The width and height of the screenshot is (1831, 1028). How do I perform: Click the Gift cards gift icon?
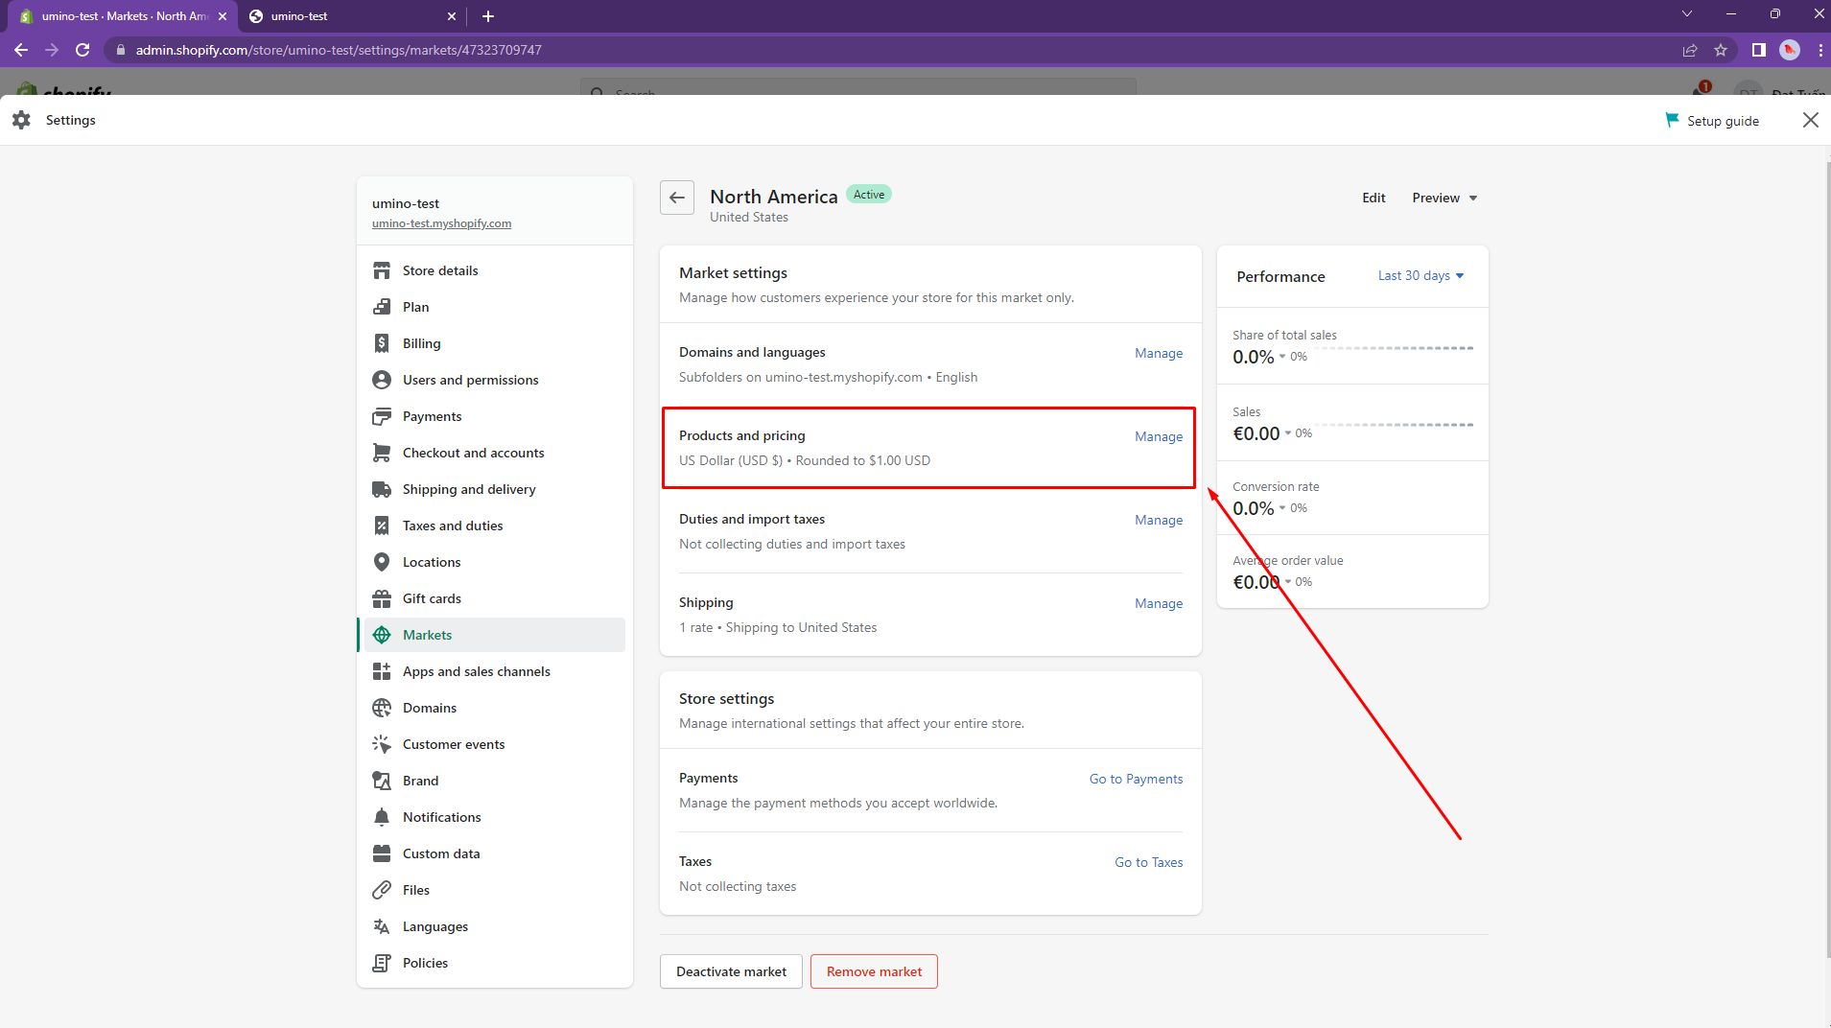[x=382, y=598]
